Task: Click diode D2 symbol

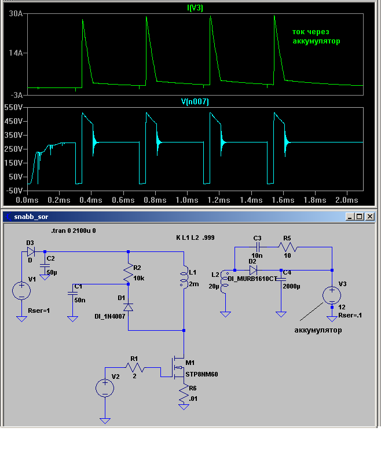Action: (x=253, y=270)
